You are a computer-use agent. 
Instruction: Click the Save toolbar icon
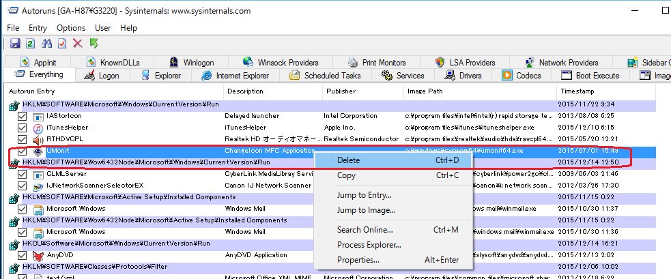click(x=15, y=43)
